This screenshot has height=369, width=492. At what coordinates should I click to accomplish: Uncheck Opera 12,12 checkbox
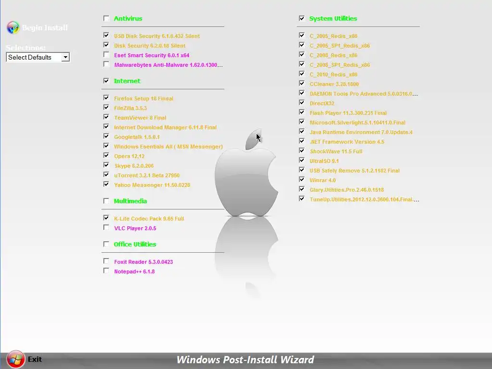click(106, 155)
